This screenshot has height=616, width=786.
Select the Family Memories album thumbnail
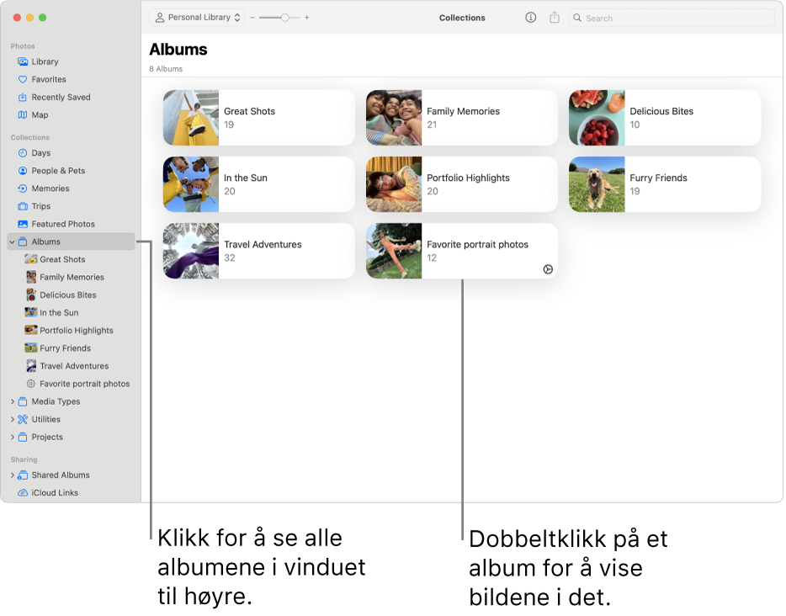click(394, 118)
